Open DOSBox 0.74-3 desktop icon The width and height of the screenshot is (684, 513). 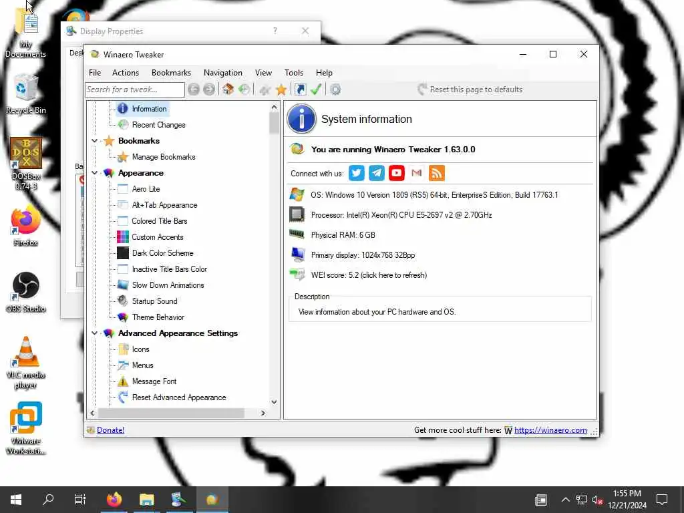point(26,164)
